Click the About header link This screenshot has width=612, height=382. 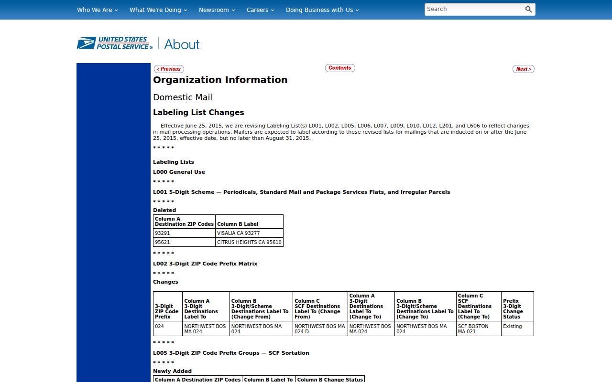coord(182,44)
